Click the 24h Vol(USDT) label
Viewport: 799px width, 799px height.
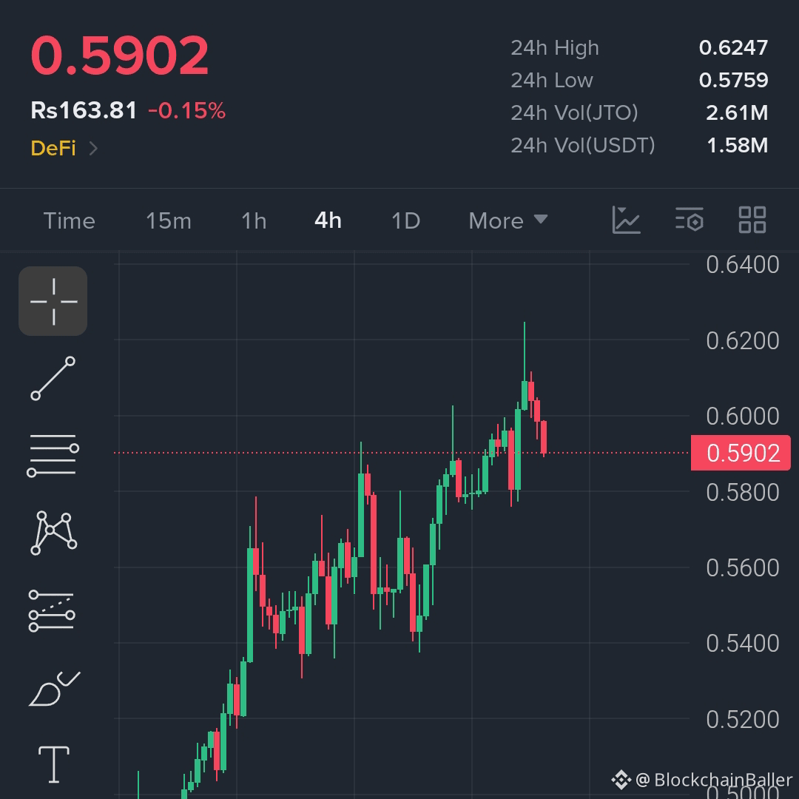(x=583, y=146)
